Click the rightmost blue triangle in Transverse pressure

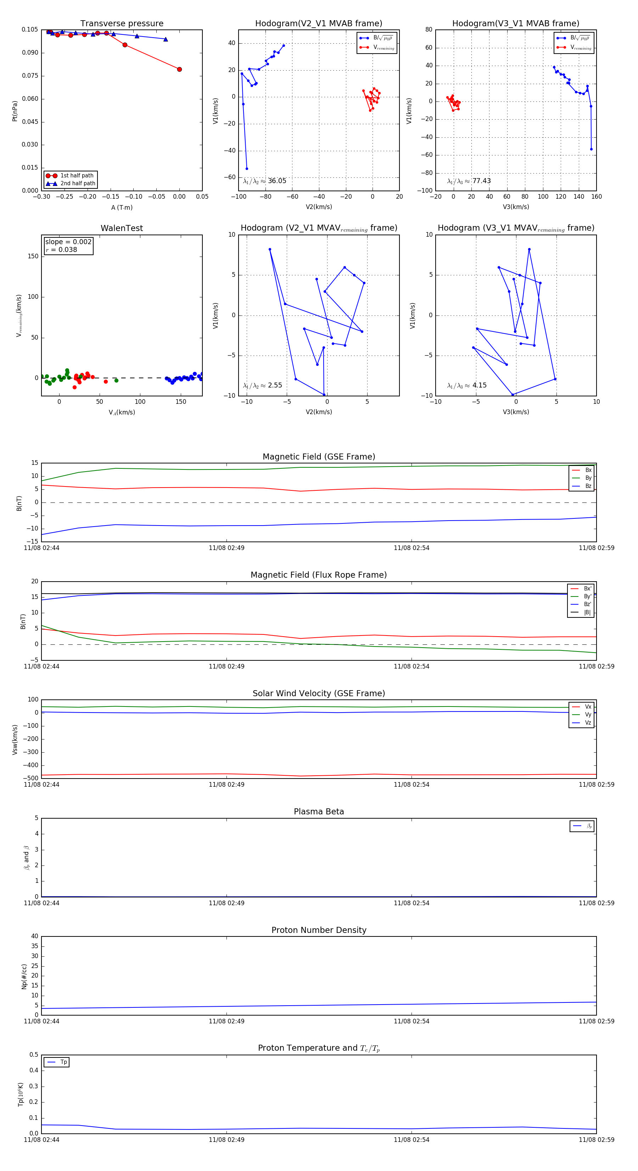click(x=165, y=39)
